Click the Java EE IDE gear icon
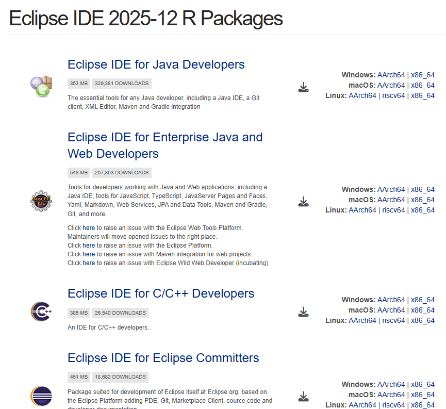The height and width of the screenshot is (409, 446). (41, 201)
